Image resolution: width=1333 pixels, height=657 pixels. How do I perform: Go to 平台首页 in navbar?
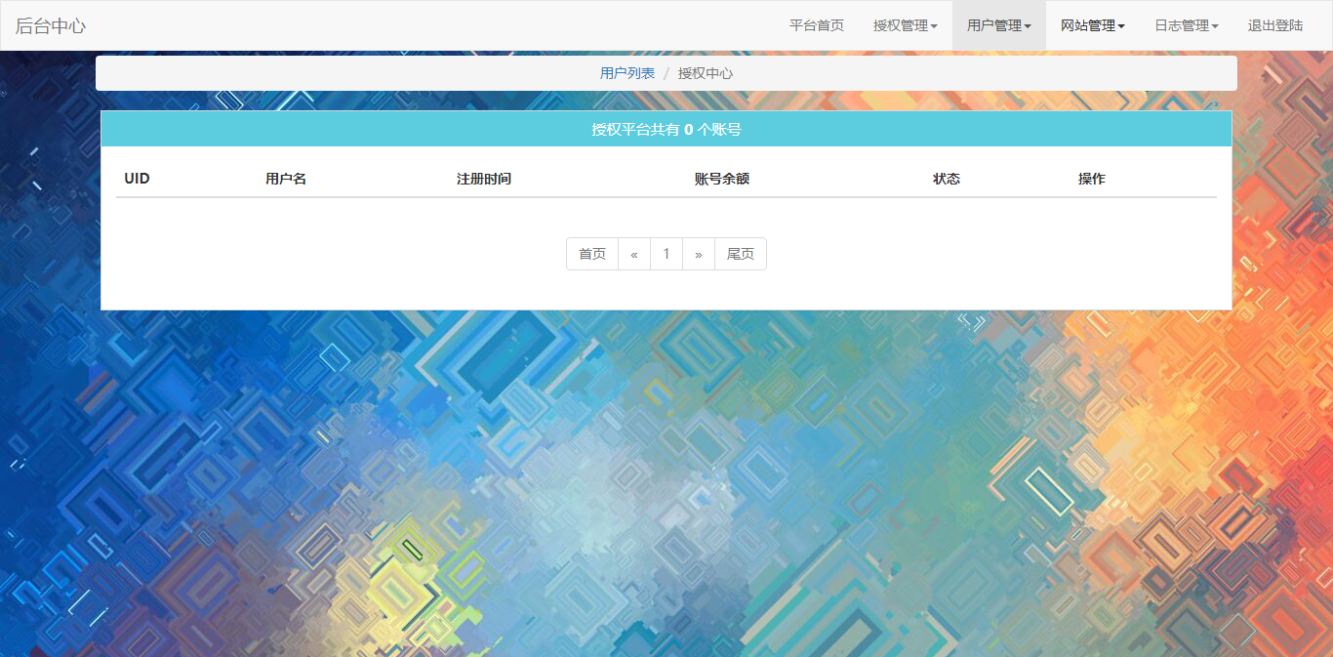click(x=816, y=25)
